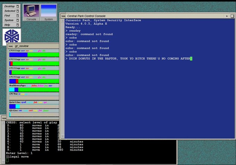Viewport: 236px width, 165px height.
Task: Click chess level 7 row, 68 minutes
Action: (45, 144)
